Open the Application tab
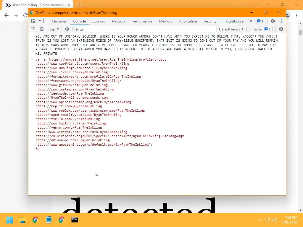The image size is (303, 227). click(188, 21)
